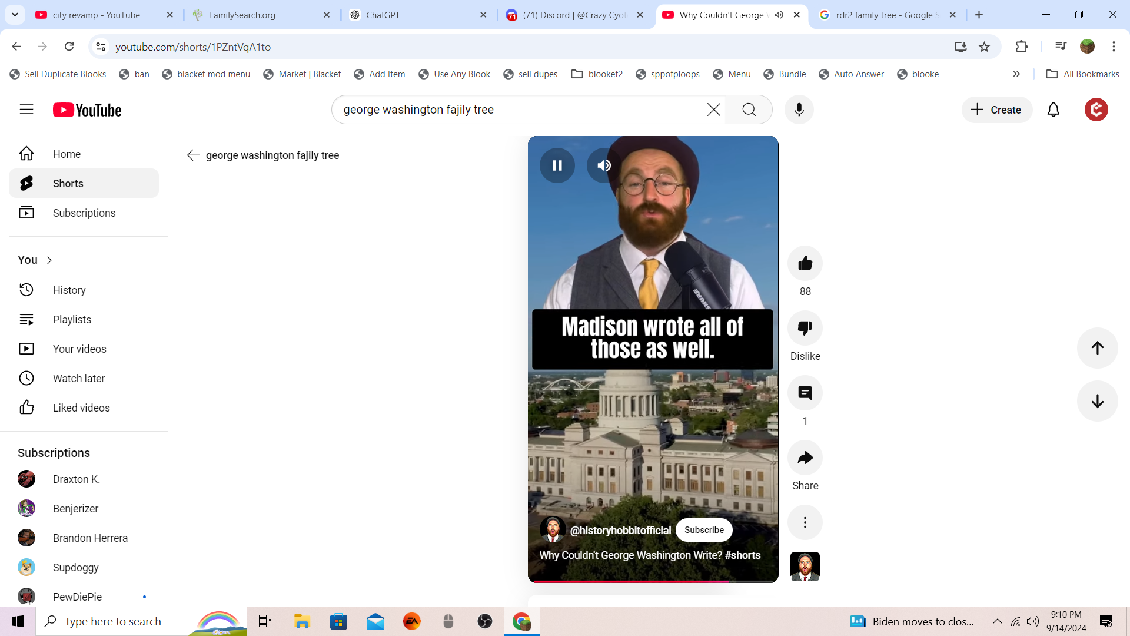Go to next short with the down arrow
This screenshot has height=636, width=1130.
[1097, 401]
